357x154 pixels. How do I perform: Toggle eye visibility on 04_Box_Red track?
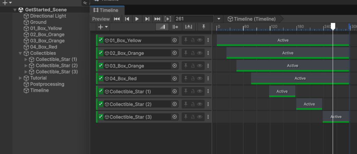pyautogui.click(x=200, y=79)
